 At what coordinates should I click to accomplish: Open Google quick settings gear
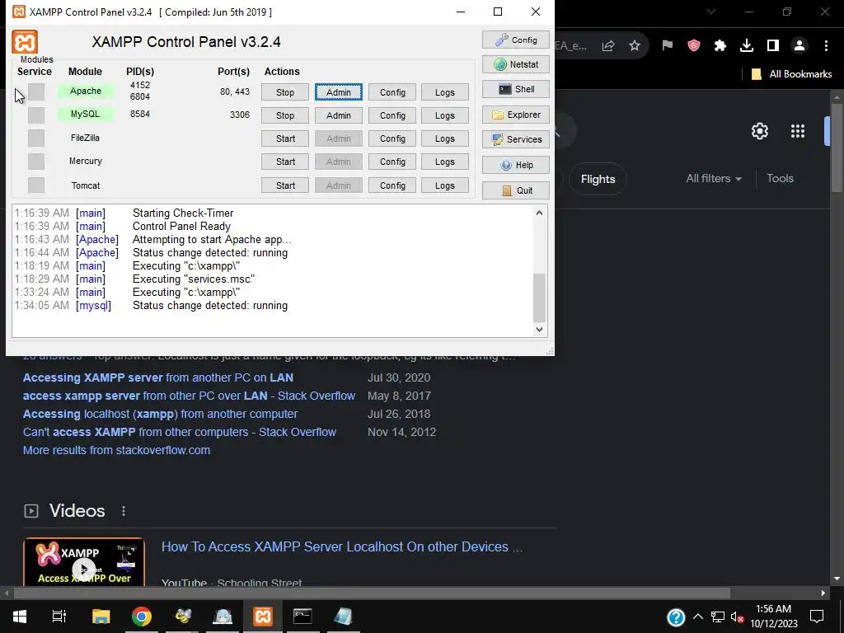pyautogui.click(x=759, y=131)
